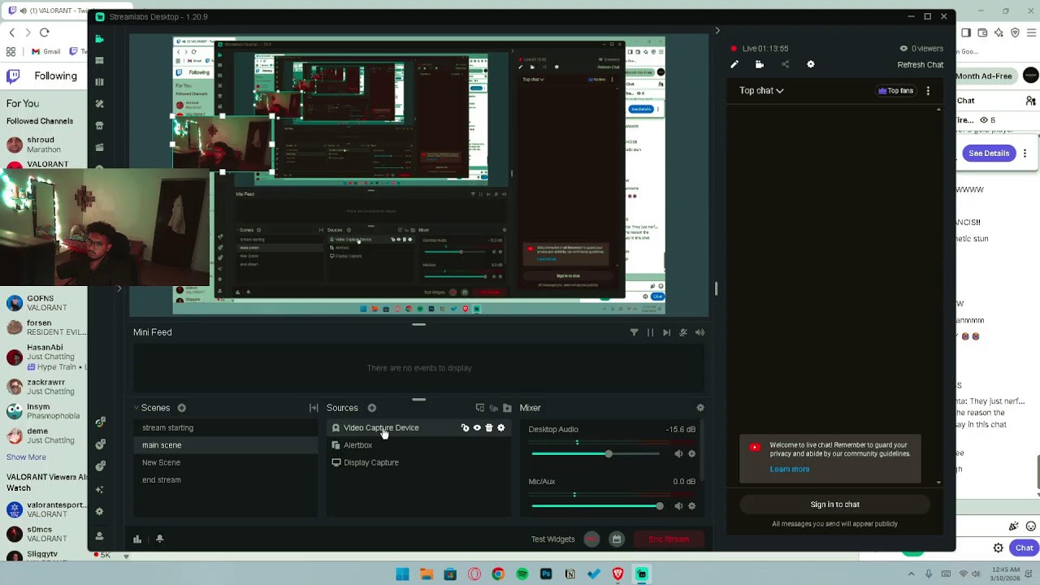The image size is (1040, 585).
Task: Open the Themes wand icon in sidebar
Action: coord(99,104)
